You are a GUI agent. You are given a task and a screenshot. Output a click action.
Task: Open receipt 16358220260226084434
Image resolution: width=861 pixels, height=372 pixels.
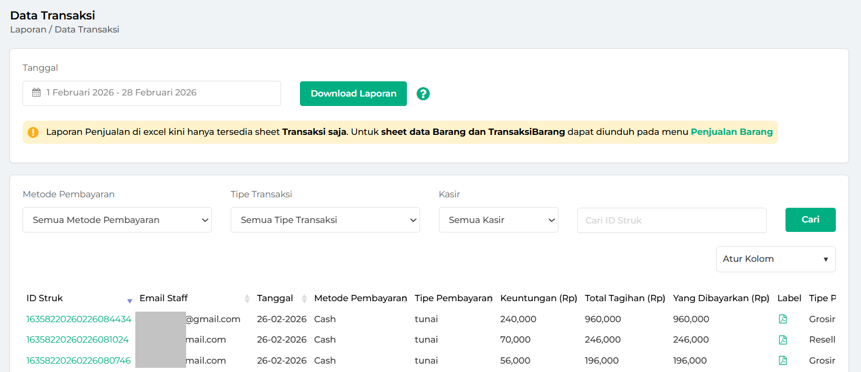tap(79, 319)
